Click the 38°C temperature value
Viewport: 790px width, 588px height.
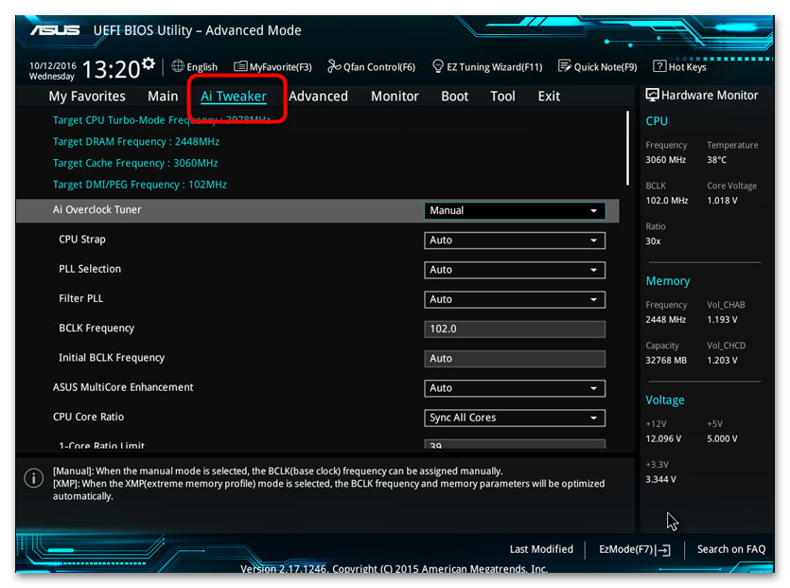point(716,160)
